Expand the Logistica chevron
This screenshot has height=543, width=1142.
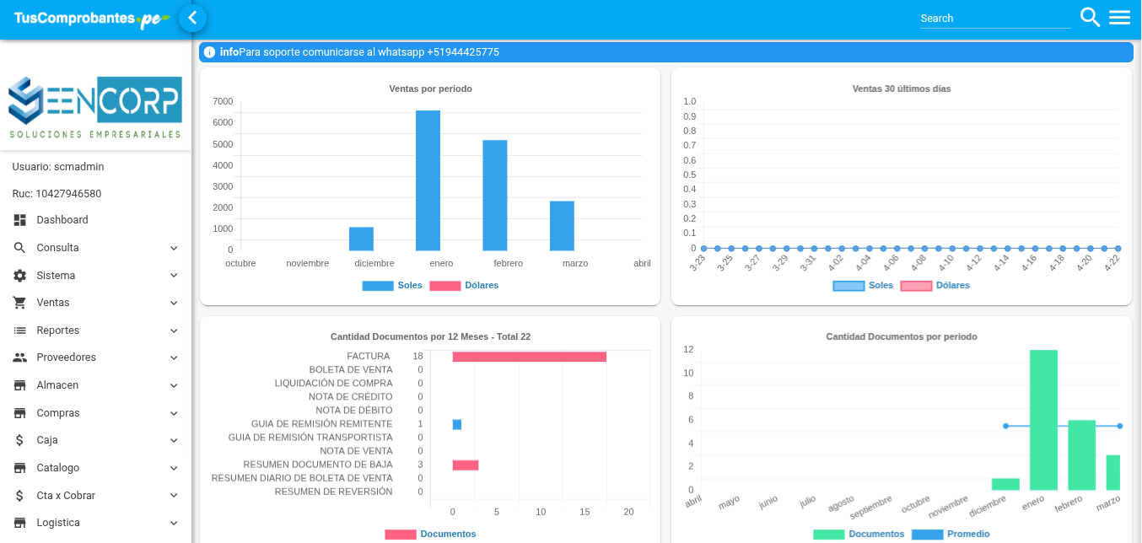[x=174, y=523]
